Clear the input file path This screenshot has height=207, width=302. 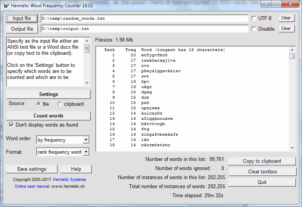pos(287,18)
